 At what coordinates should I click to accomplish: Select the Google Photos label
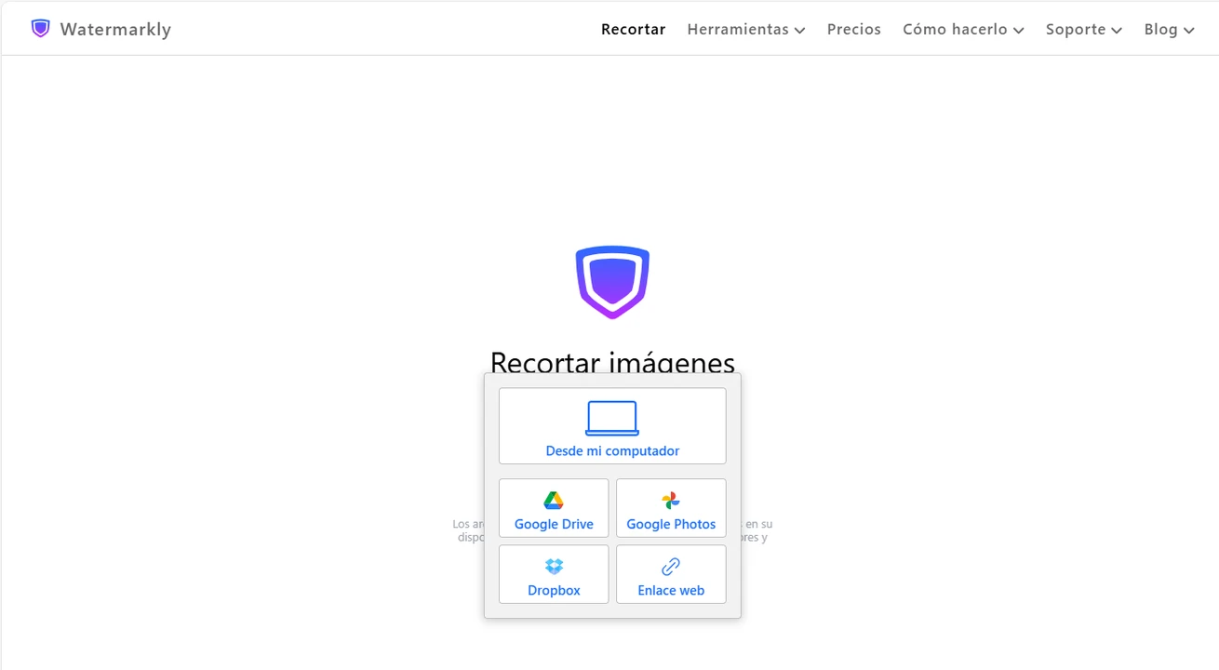(x=671, y=525)
